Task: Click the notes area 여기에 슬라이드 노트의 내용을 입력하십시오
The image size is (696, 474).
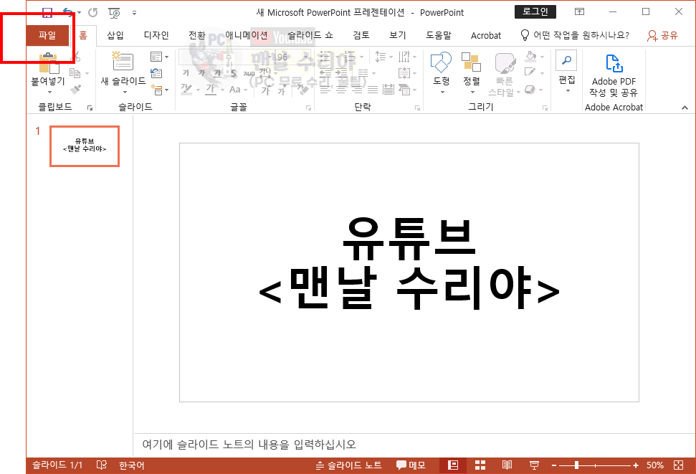Action: point(249,444)
